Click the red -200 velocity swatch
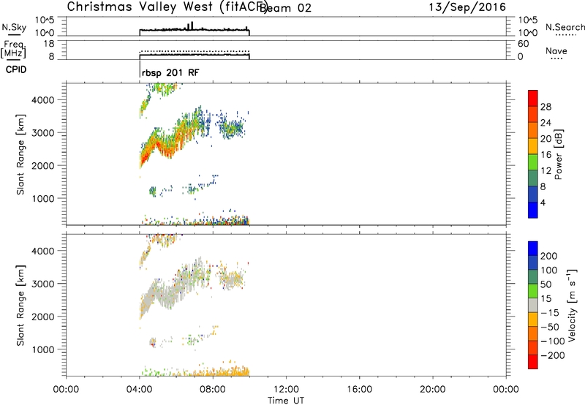The height and width of the screenshot is (405, 585). 533,362
